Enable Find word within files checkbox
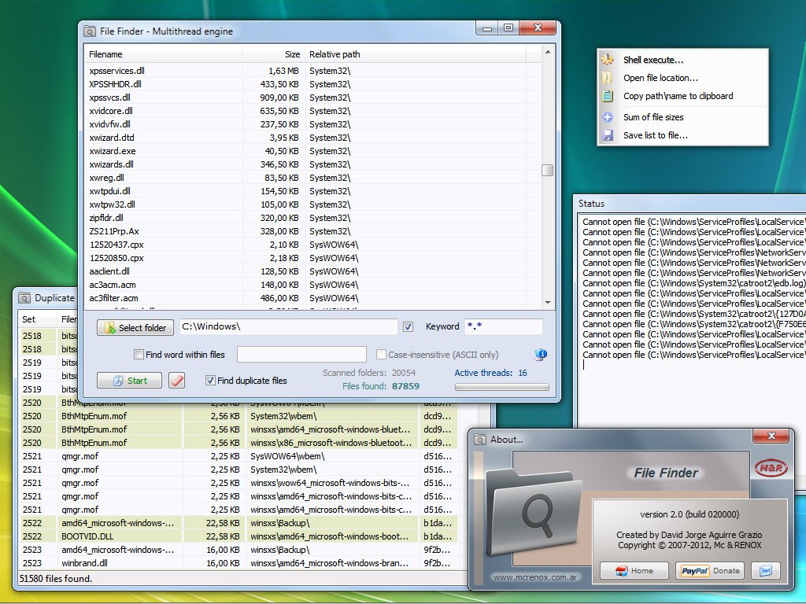 click(x=139, y=355)
